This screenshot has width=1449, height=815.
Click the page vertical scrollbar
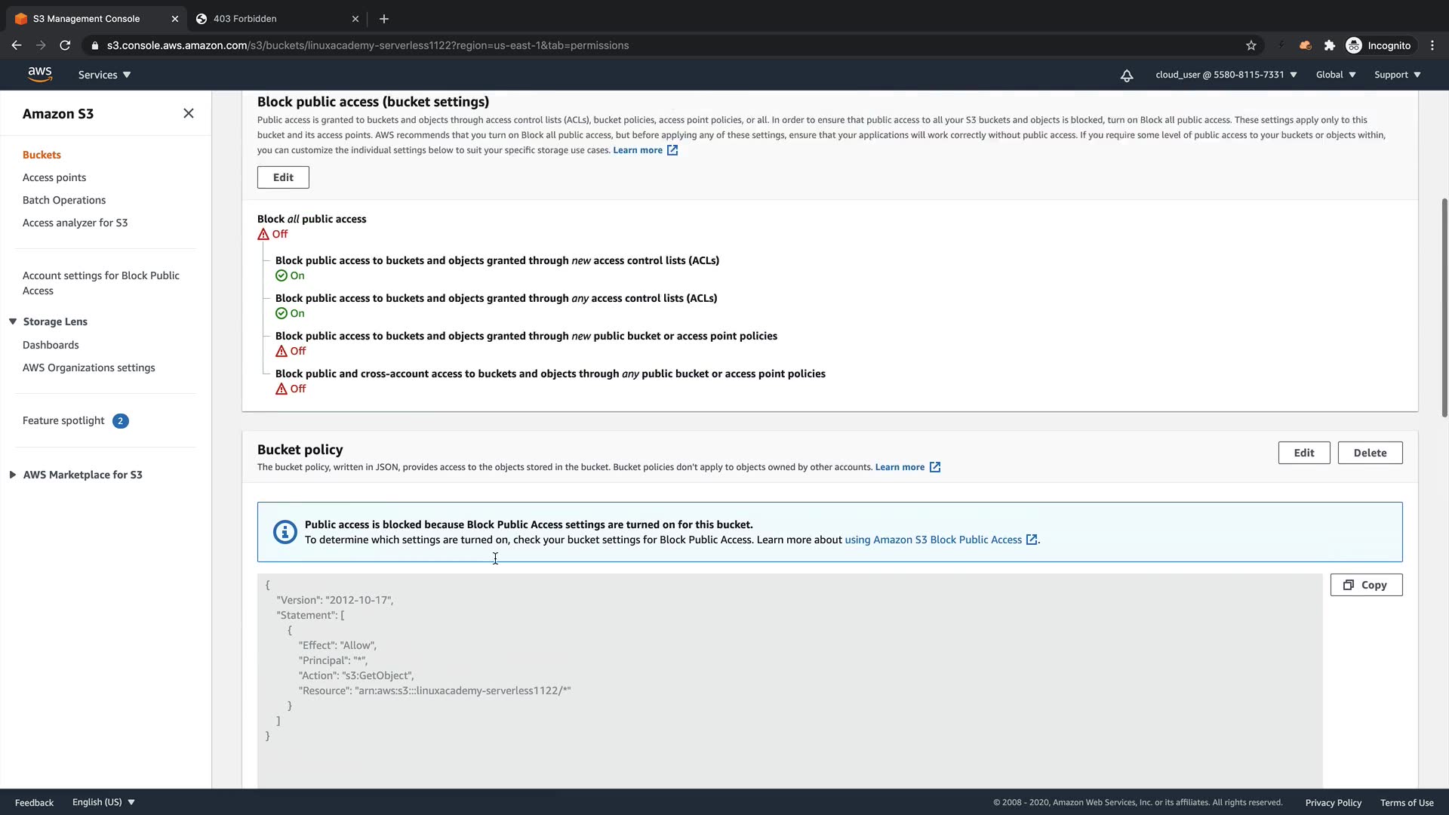coord(1444,308)
